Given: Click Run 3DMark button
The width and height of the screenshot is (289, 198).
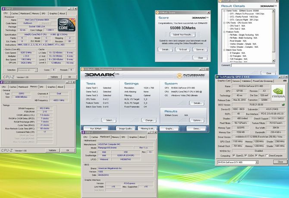Looking at the screenshot, I should (96, 129).
